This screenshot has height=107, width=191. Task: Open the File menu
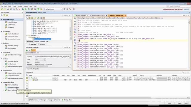(2, 6)
